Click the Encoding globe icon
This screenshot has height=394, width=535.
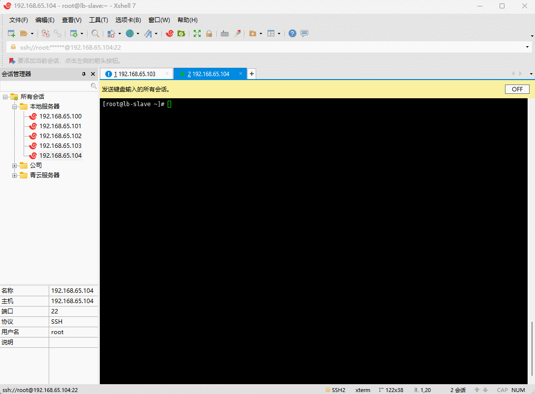click(x=130, y=33)
